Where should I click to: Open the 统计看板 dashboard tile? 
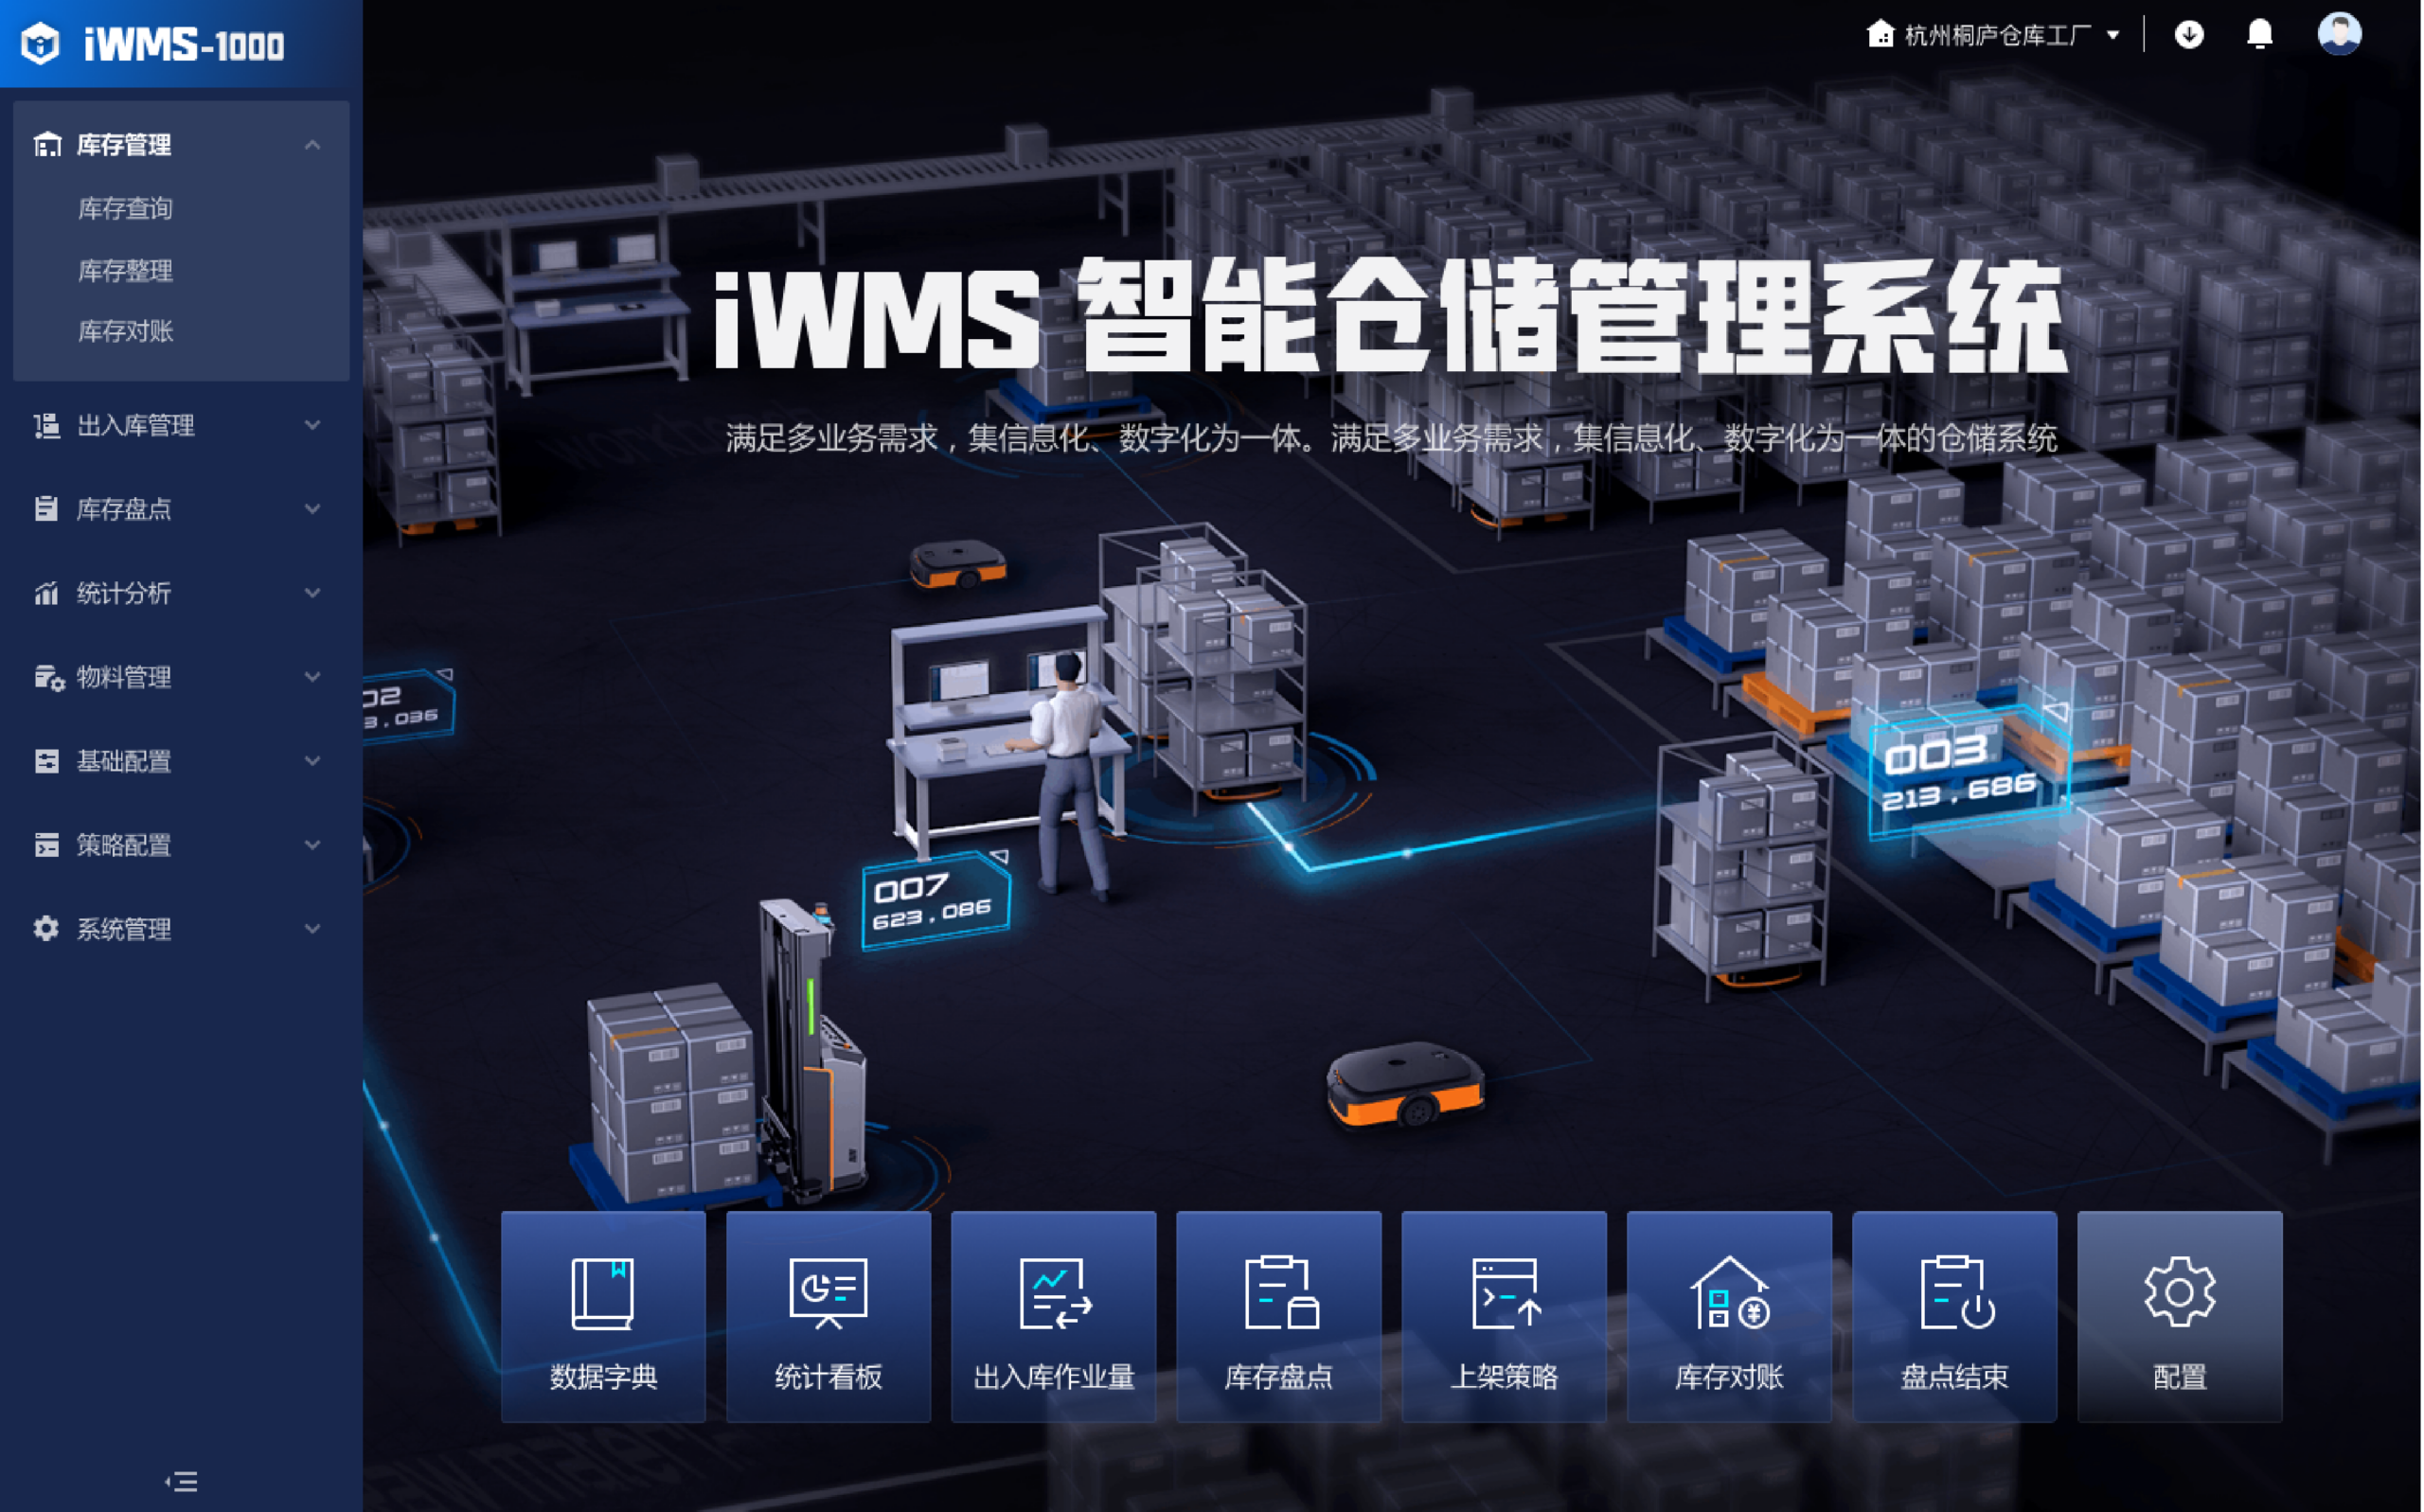[828, 1316]
